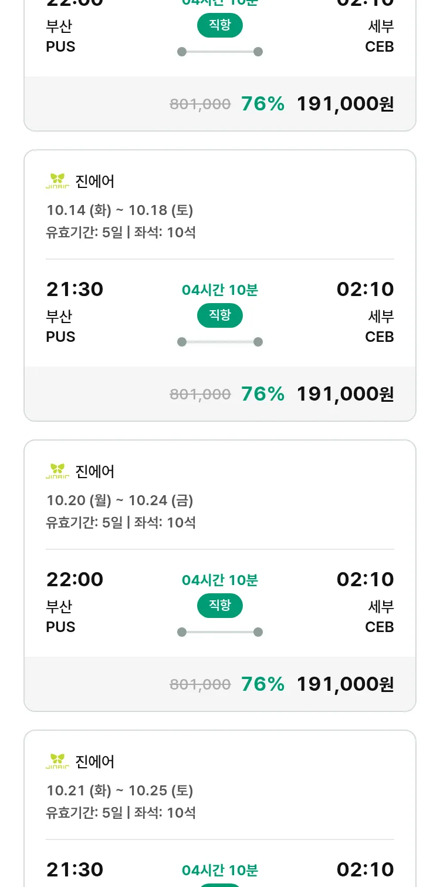The width and height of the screenshot is (440, 887).
Task: Tap the 직항 badge on the topmost card
Action: 220,25
